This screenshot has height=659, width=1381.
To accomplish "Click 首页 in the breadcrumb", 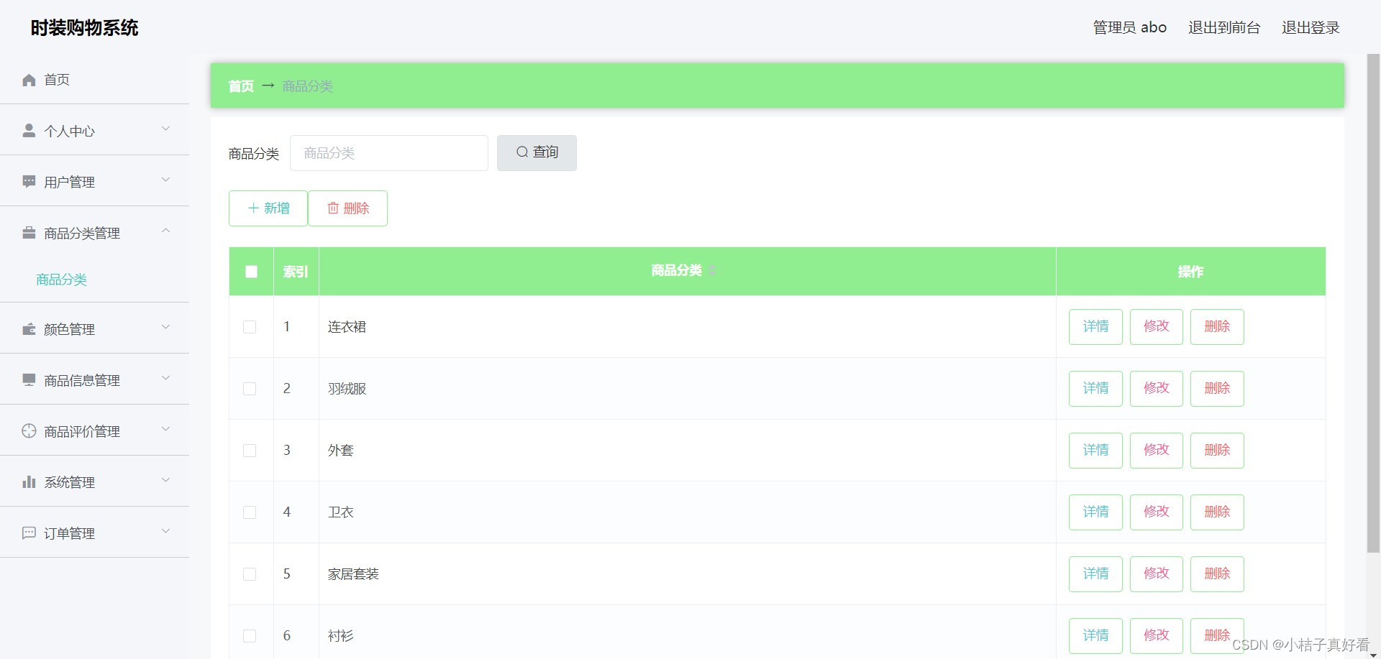I will (241, 86).
